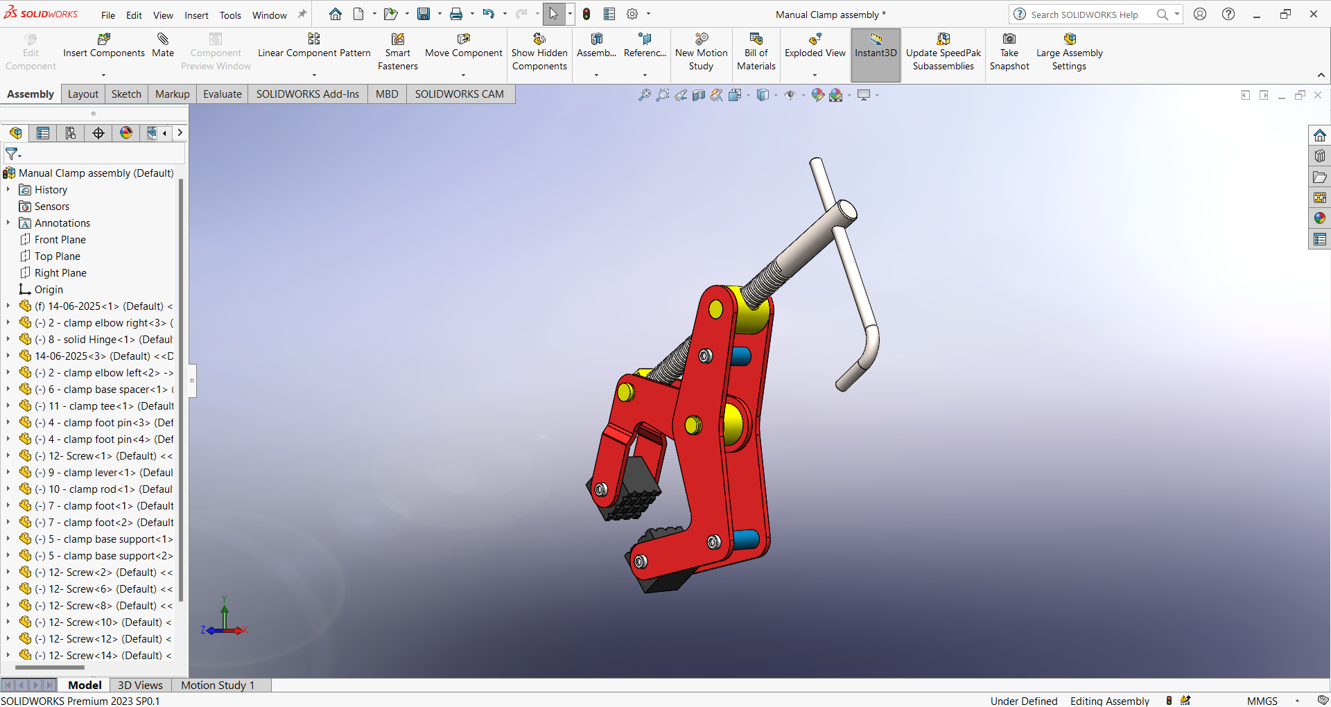Click Bill of Materials button

(756, 53)
